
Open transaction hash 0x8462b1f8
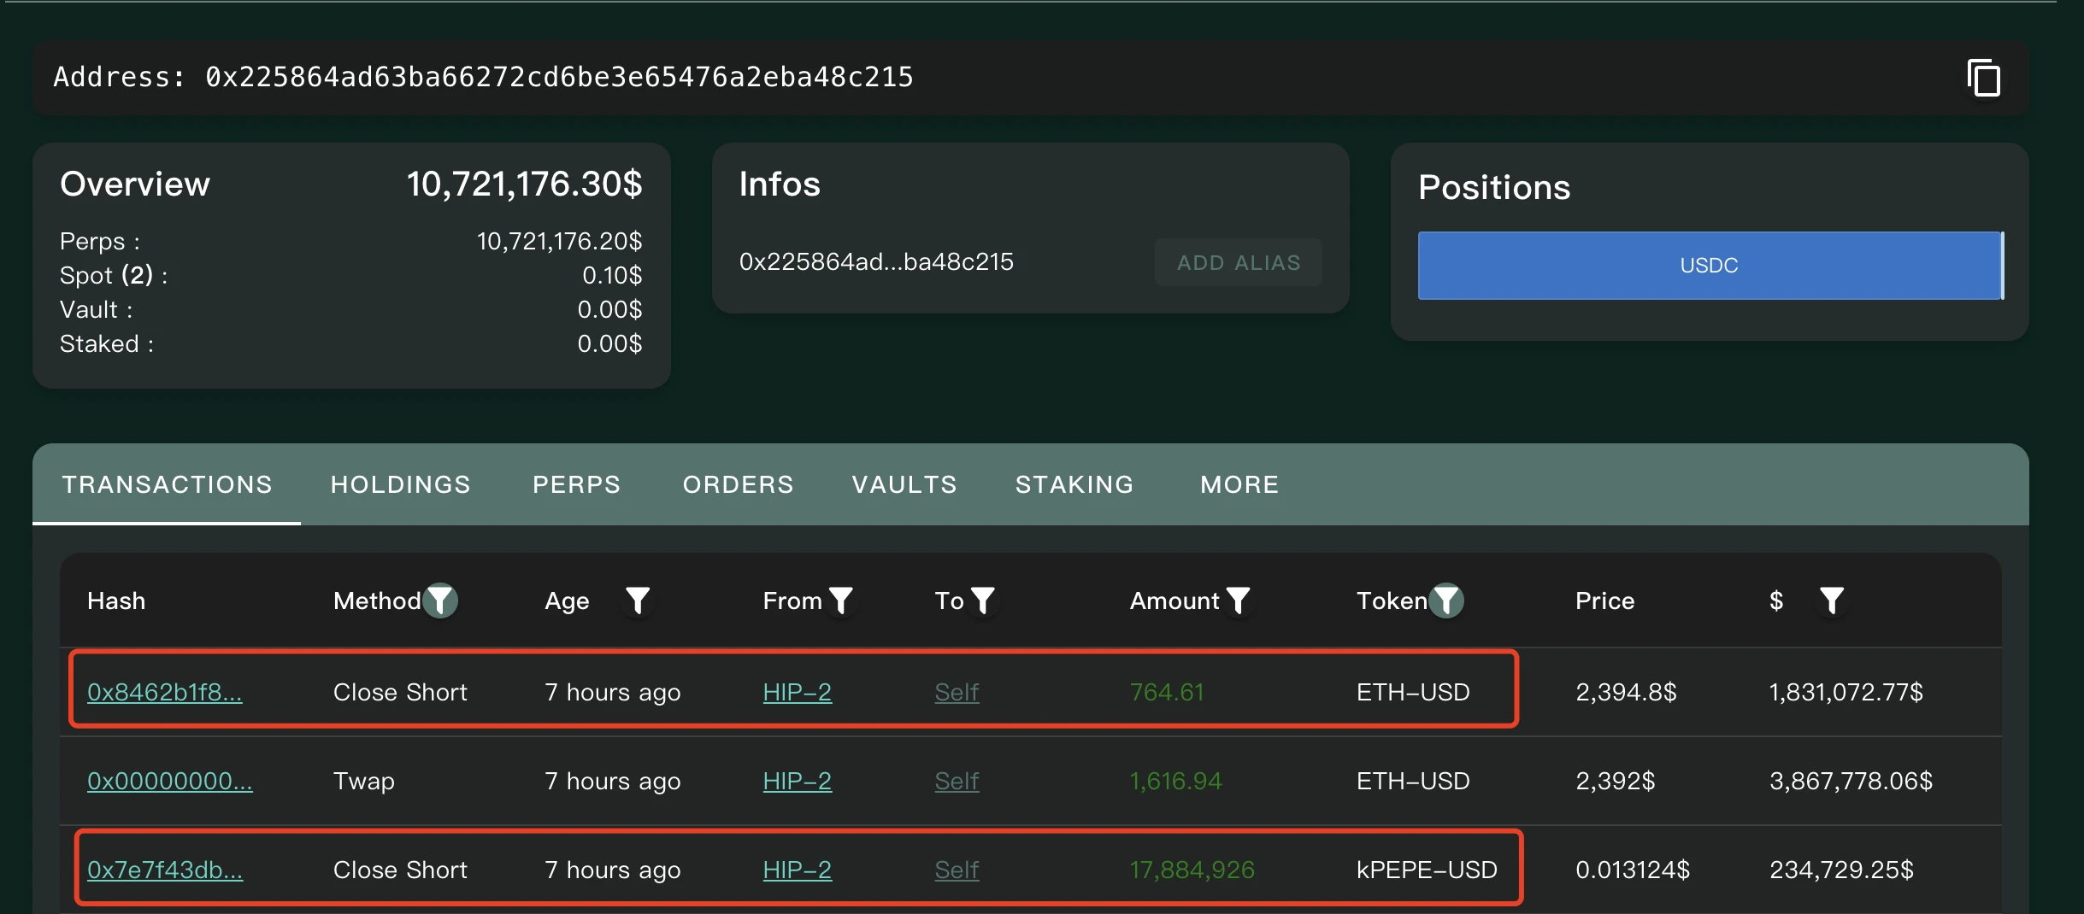(164, 692)
